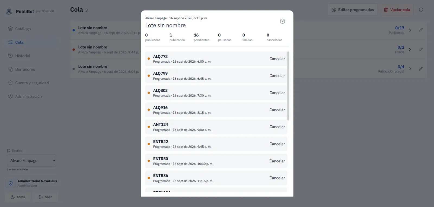434x207 pixels.
Task: Click the Historial clock icon
Action: point(10,56)
